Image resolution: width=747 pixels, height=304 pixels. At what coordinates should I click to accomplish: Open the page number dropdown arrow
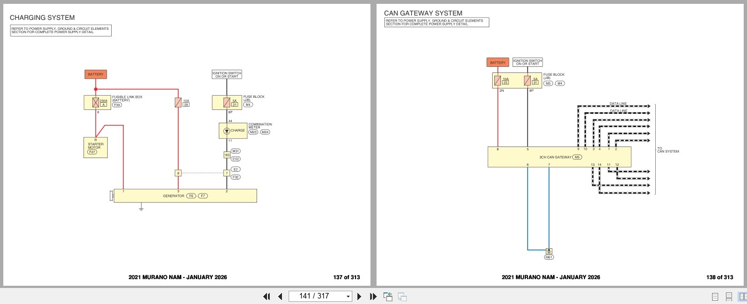[348, 297]
